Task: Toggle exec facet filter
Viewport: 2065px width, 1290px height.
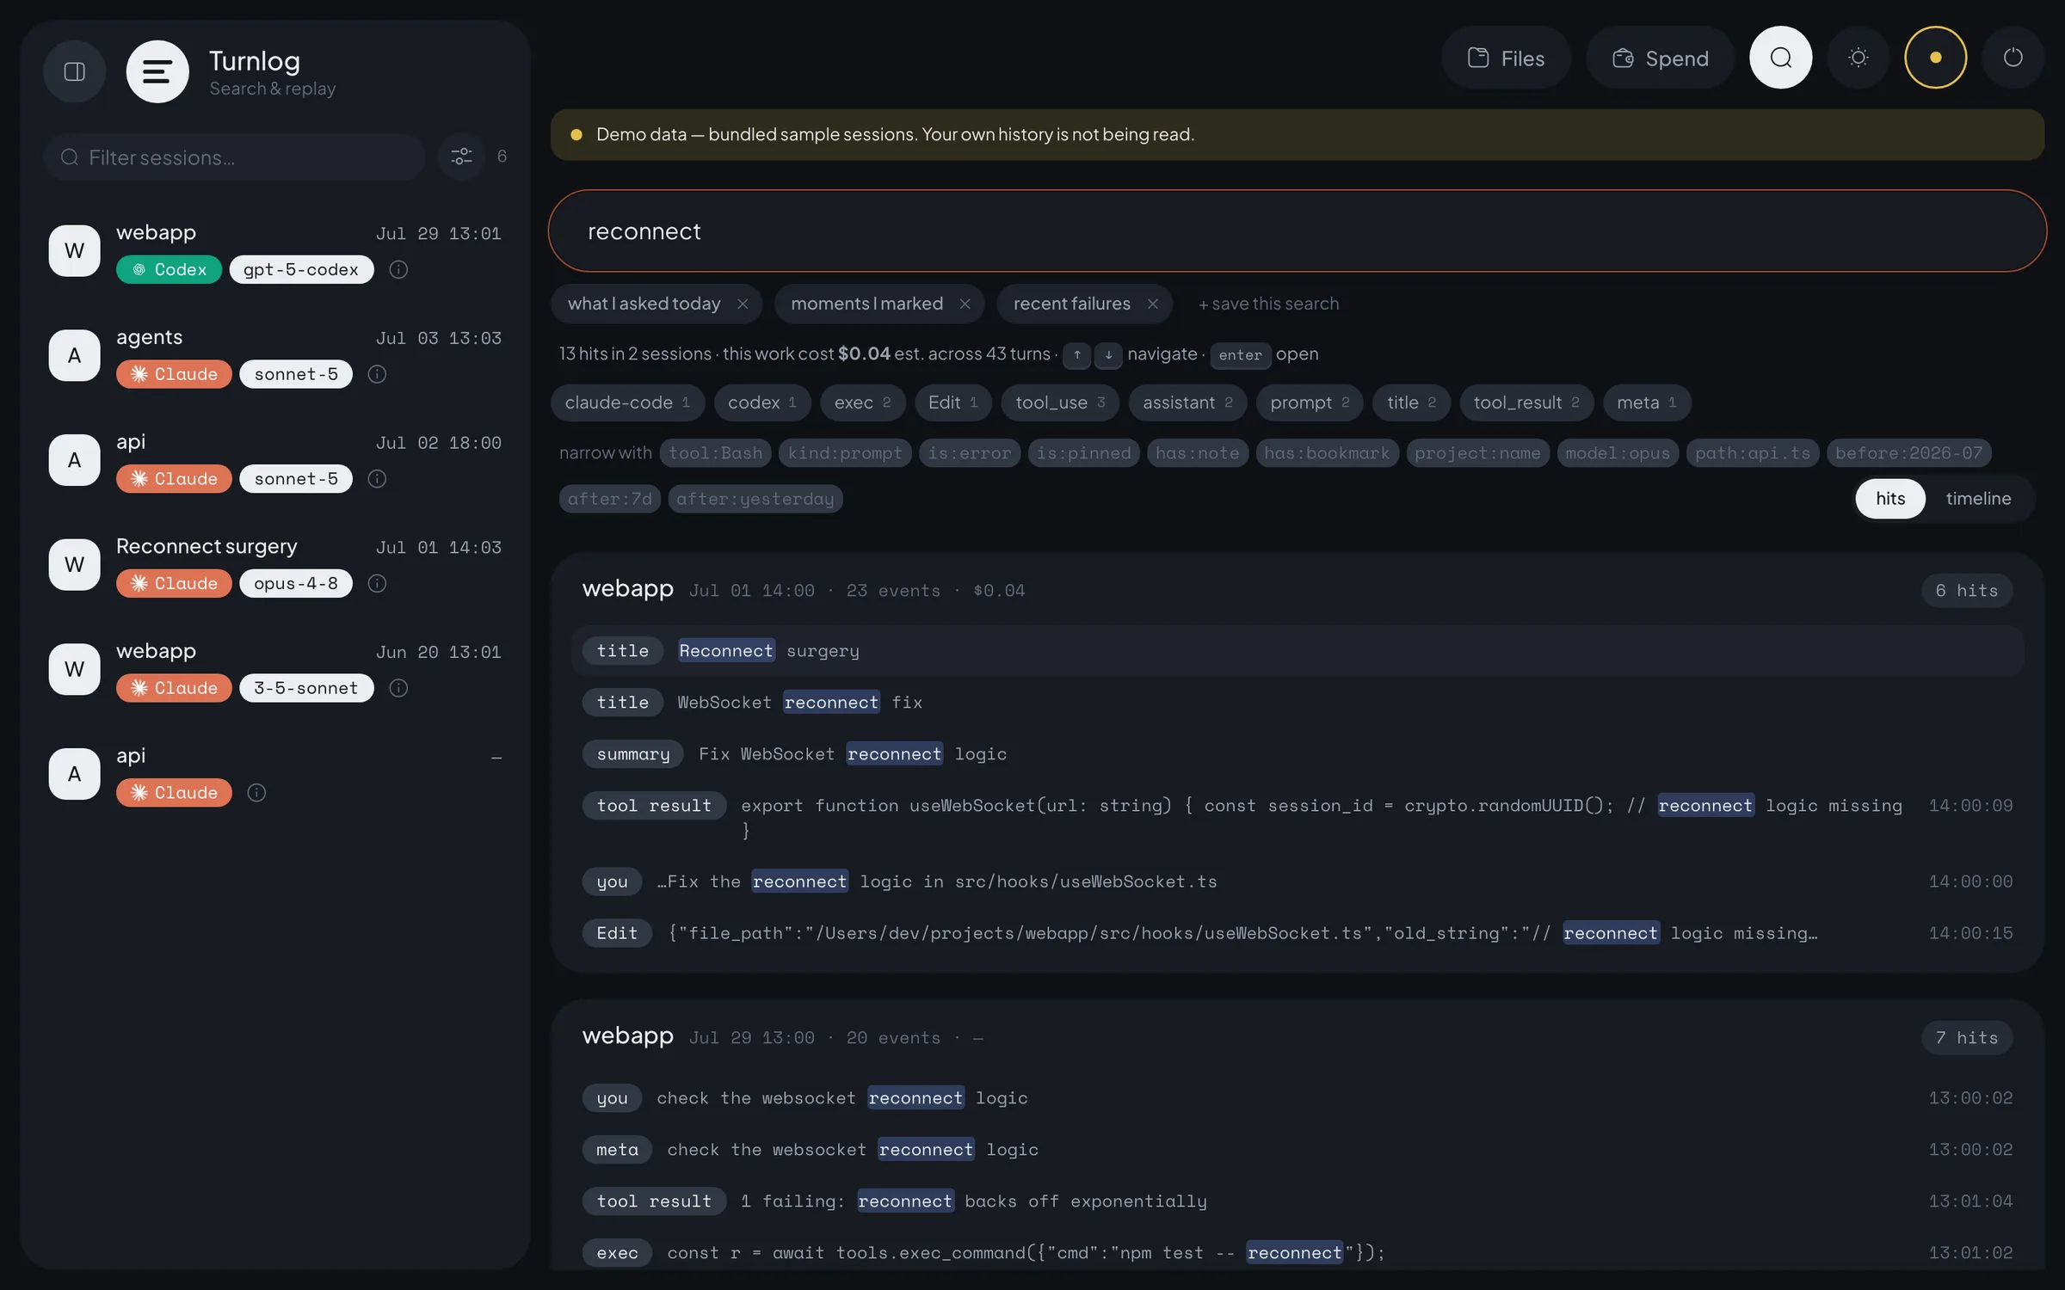Action: [x=863, y=402]
